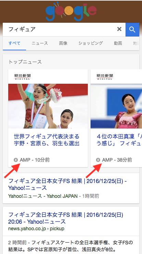This screenshot has height=254, width=142.
Task: Open the headline 世界フィギュア代表決まる
Action: (47, 140)
